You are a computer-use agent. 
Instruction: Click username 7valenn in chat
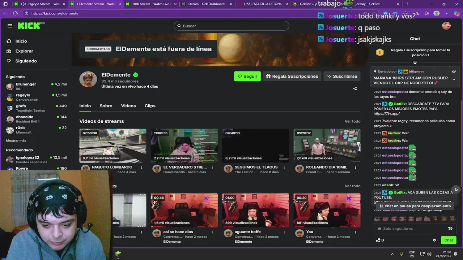coord(389,121)
